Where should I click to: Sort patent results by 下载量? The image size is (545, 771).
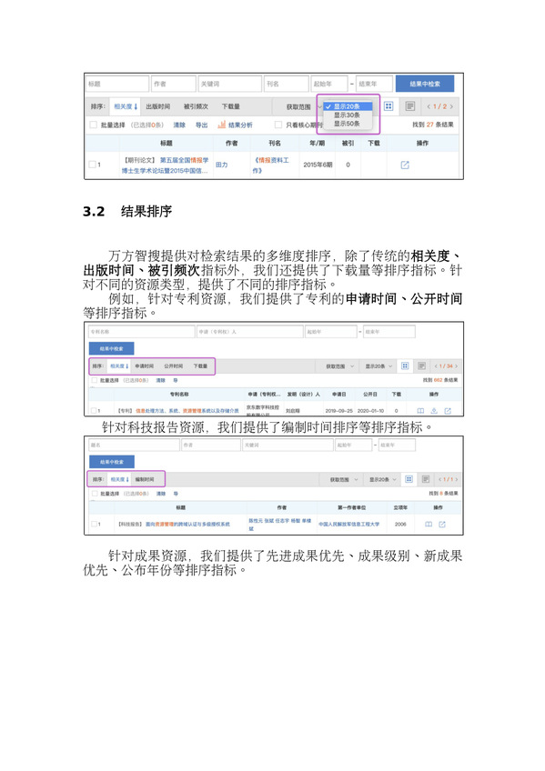(200, 365)
